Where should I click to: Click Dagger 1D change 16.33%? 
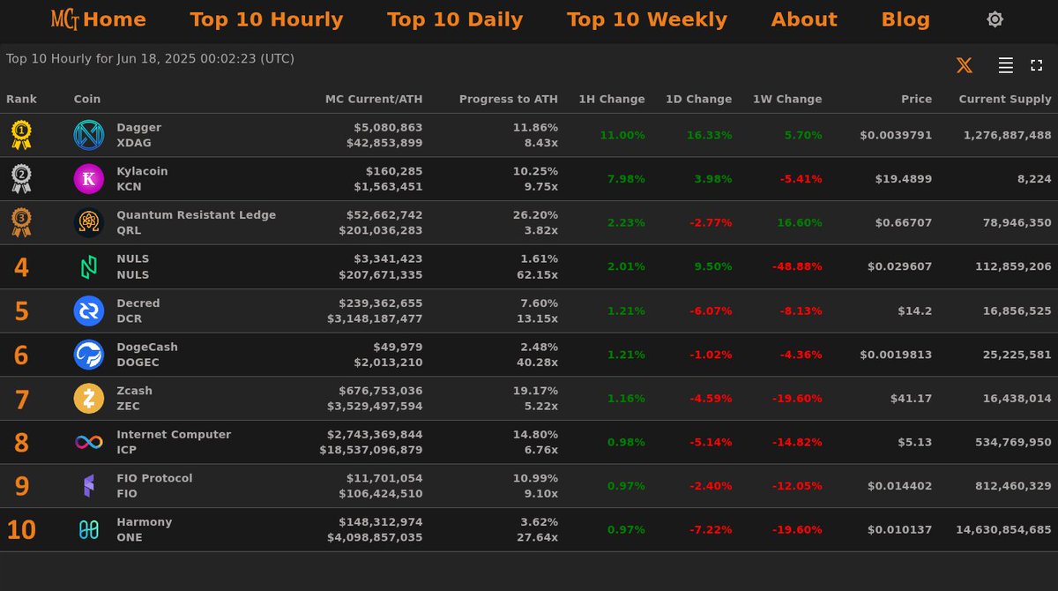(710, 135)
